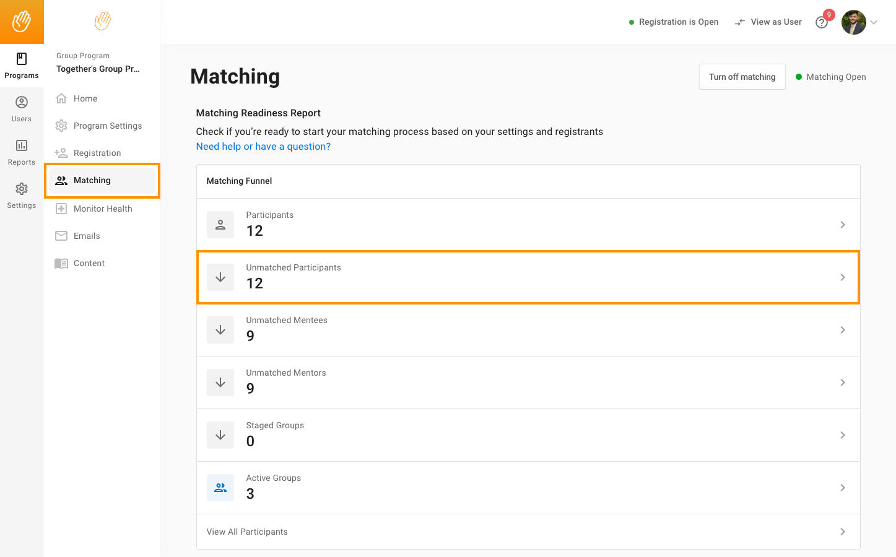
Task: Click the Matching Funnel heading
Action: coord(239,181)
